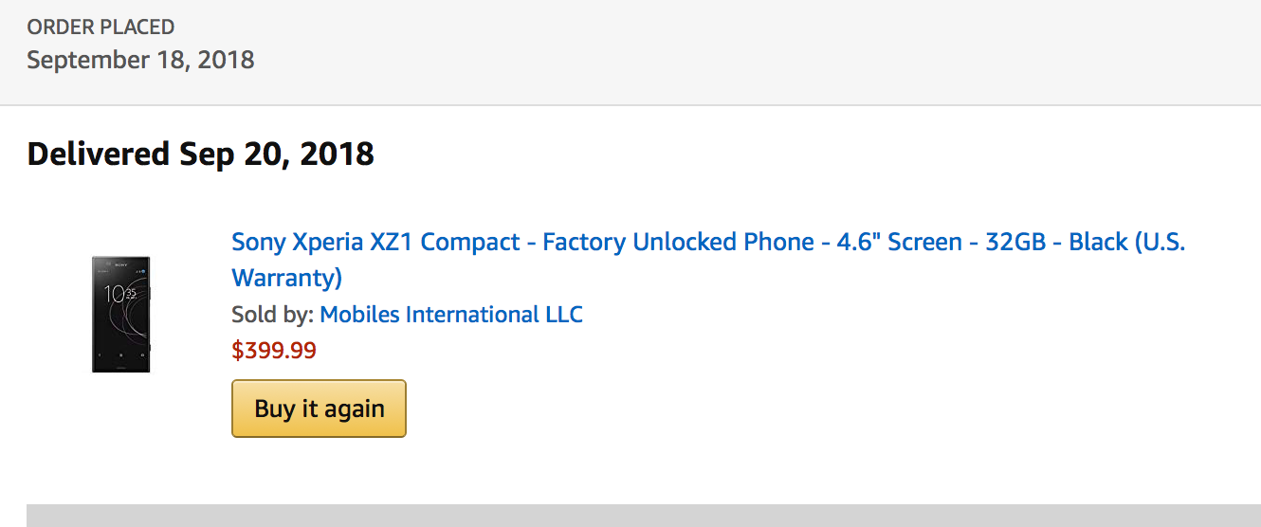Click the word 'Delivered' in the status heading
1261x527 pixels.
point(98,154)
